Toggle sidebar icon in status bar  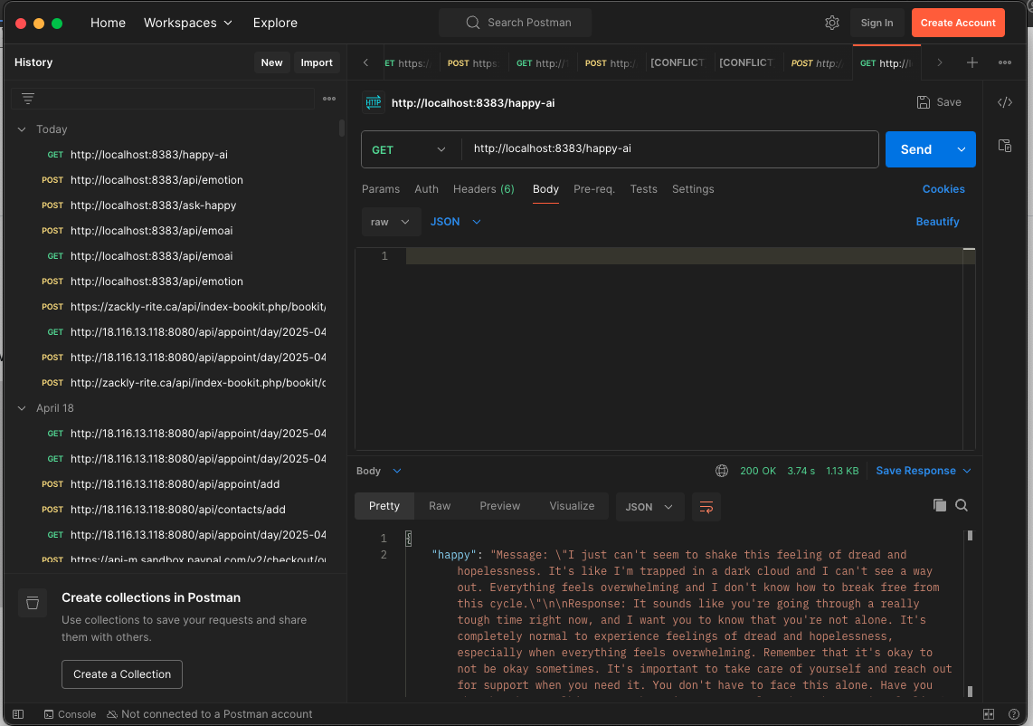(x=18, y=714)
